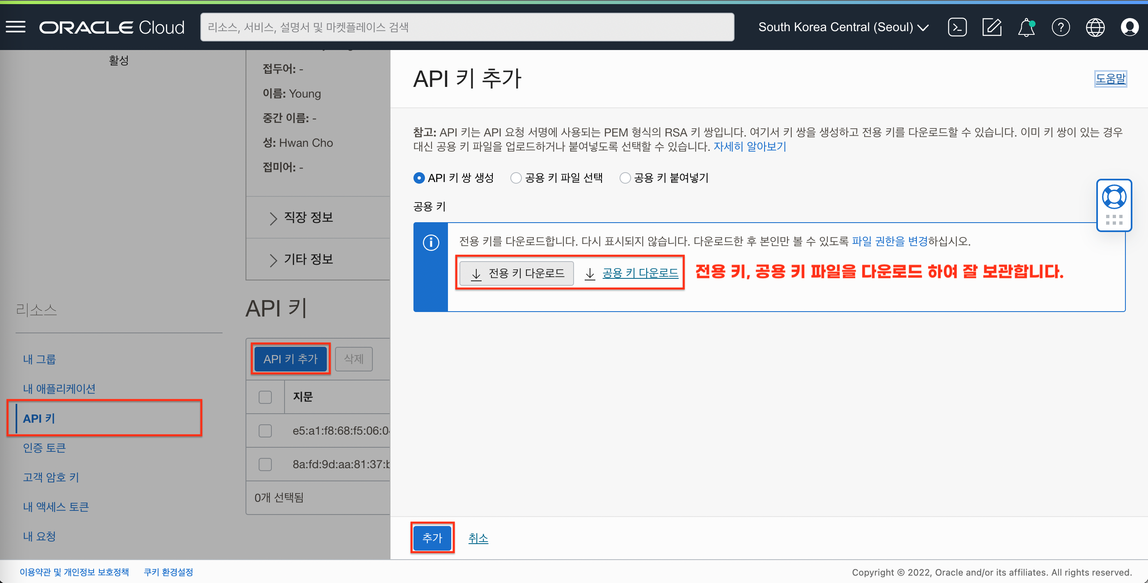
Task: Select API 키 in the resources menu
Action: (39, 418)
